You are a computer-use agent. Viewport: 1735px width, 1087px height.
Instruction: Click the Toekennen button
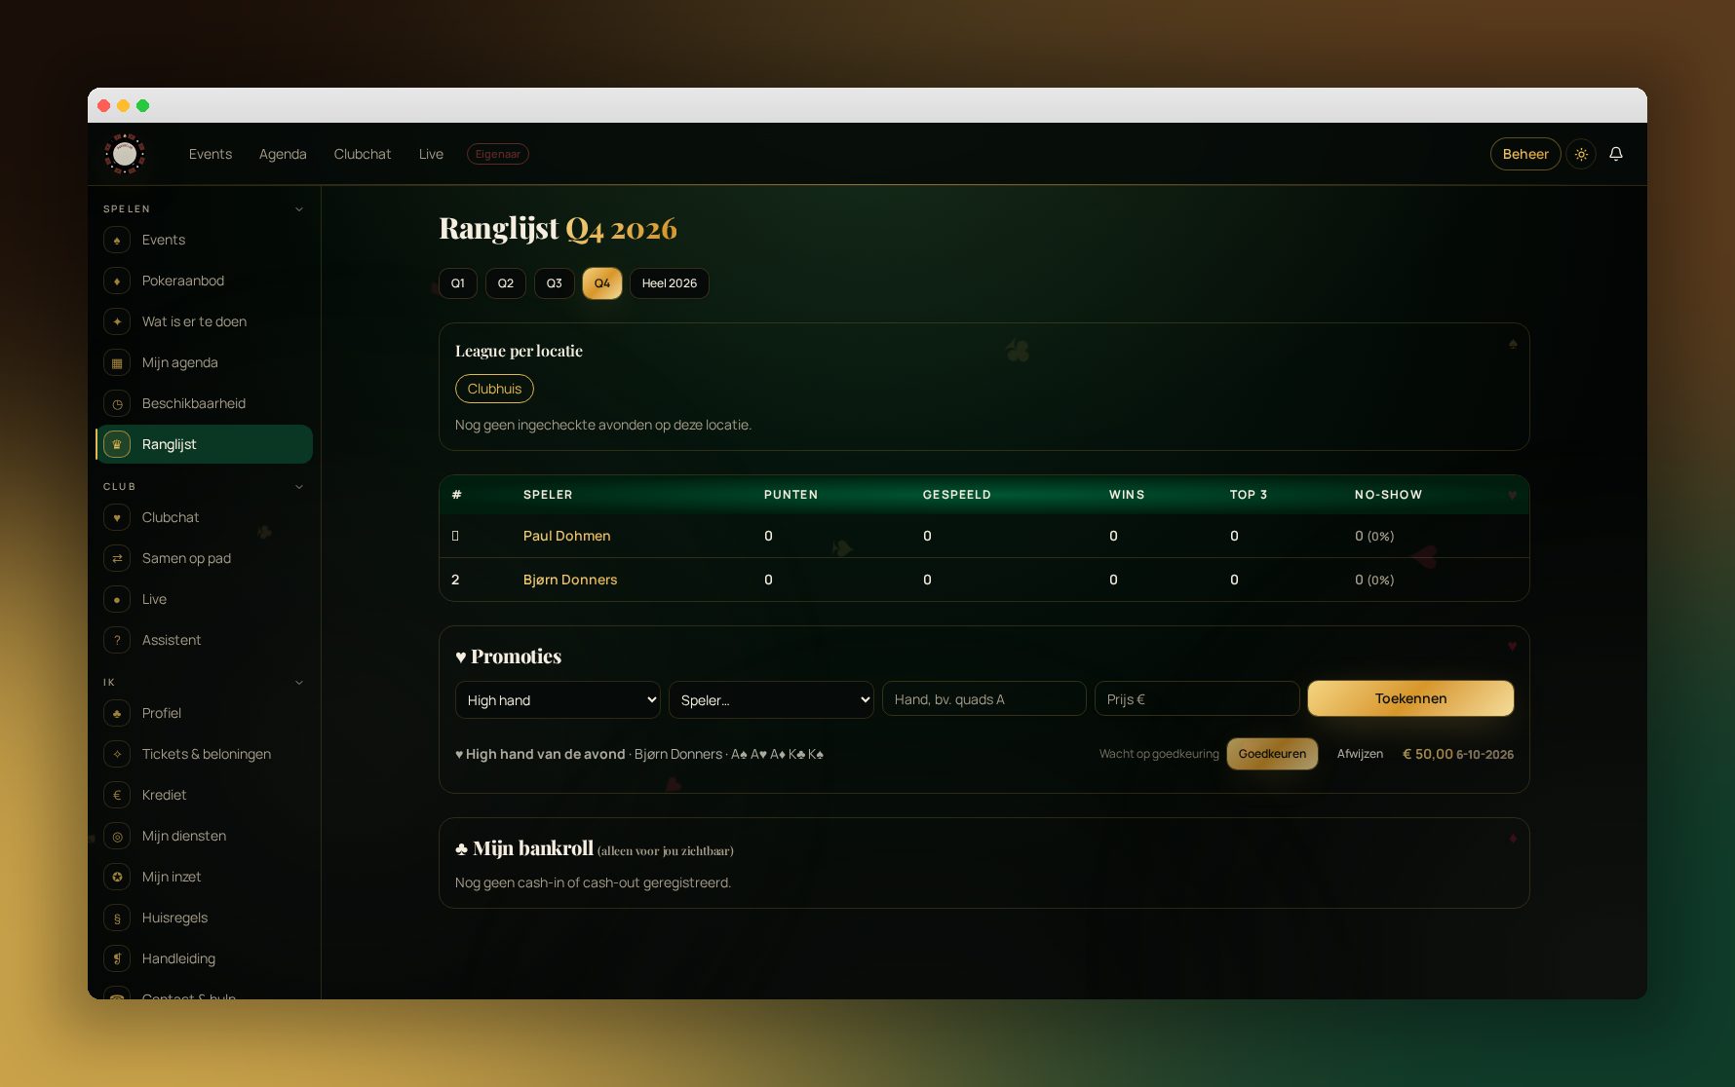click(1410, 698)
